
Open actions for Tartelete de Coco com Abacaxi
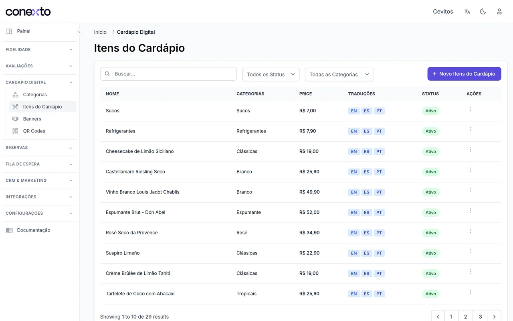pos(470,292)
